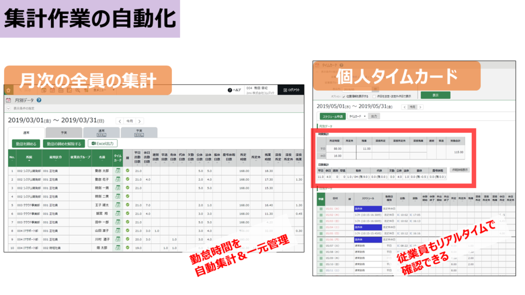
Task: Open request menu icon for 05/03 row
Action: [321, 221]
